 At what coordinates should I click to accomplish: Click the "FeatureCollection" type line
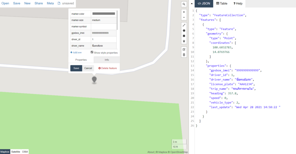tap(223, 15)
